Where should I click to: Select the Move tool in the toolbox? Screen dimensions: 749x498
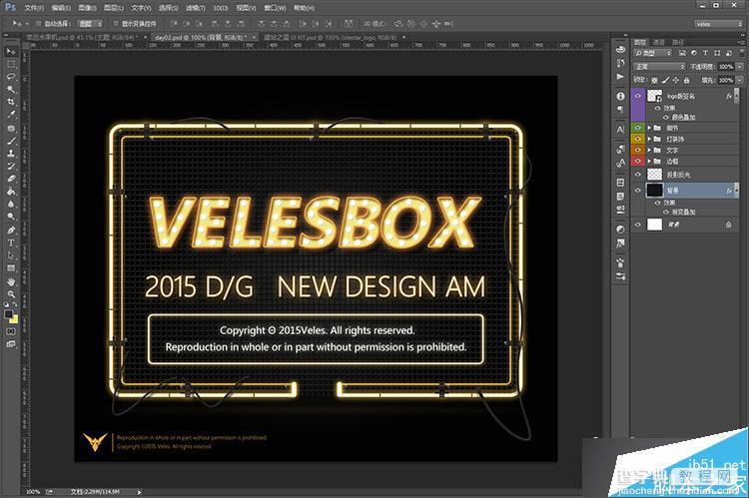point(11,52)
